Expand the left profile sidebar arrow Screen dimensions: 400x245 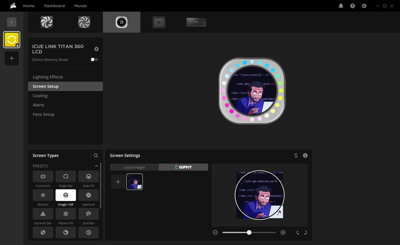coord(11,22)
